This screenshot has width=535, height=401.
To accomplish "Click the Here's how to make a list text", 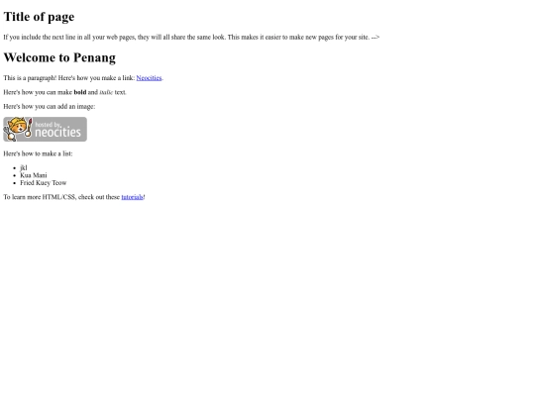I will coord(38,153).
